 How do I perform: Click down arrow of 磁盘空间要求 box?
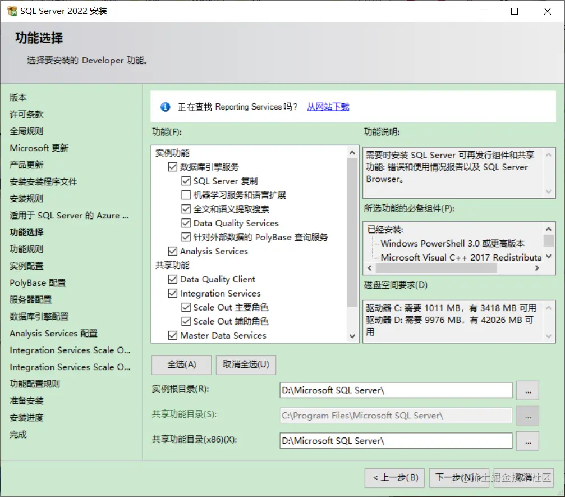(548, 336)
